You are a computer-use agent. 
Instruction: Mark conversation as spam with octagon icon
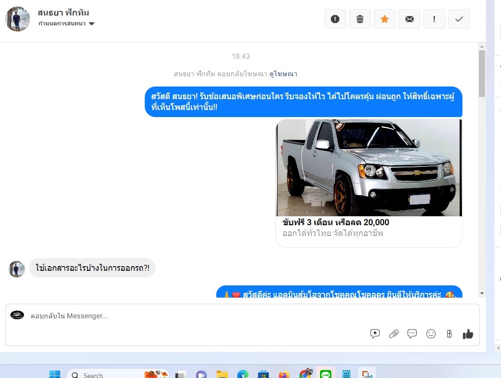pos(335,19)
